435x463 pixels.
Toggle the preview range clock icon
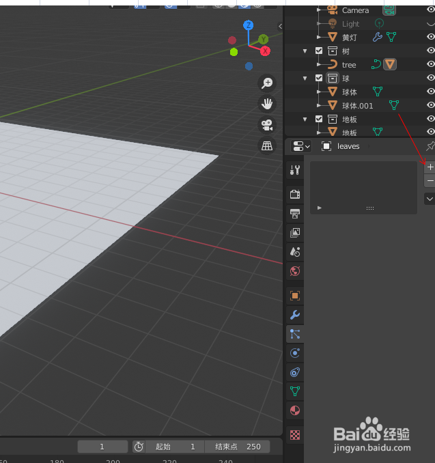click(139, 447)
